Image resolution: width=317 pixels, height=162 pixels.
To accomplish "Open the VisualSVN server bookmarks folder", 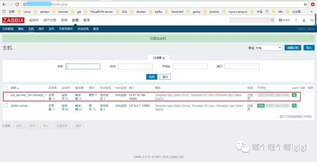I will coord(99,12).
